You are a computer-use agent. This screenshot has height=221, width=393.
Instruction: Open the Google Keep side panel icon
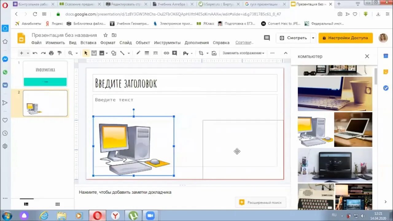pyautogui.click(x=386, y=72)
